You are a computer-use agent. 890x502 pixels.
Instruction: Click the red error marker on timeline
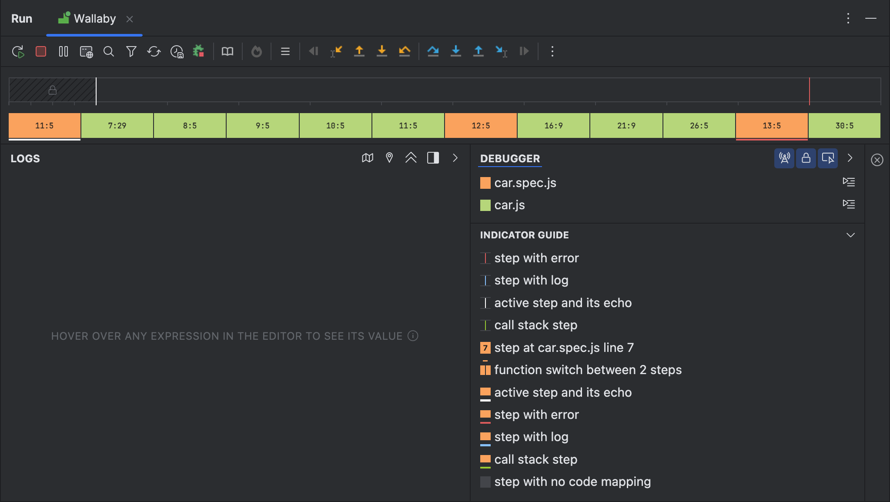tap(810, 91)
